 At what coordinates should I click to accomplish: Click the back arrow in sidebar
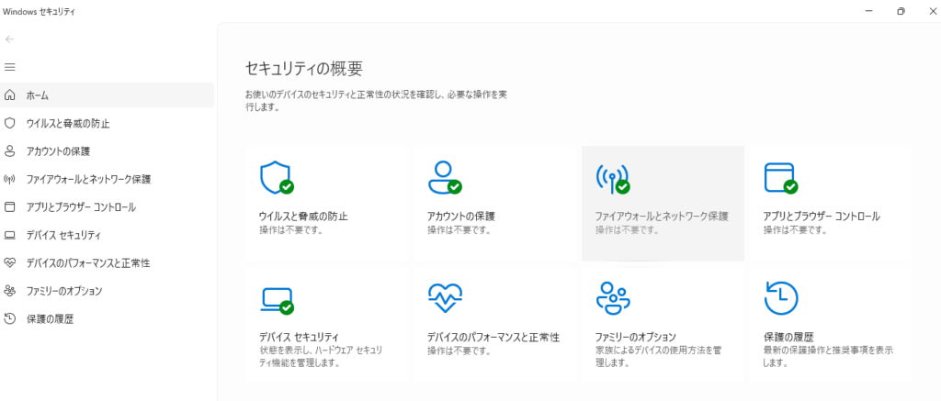(9, 39)
